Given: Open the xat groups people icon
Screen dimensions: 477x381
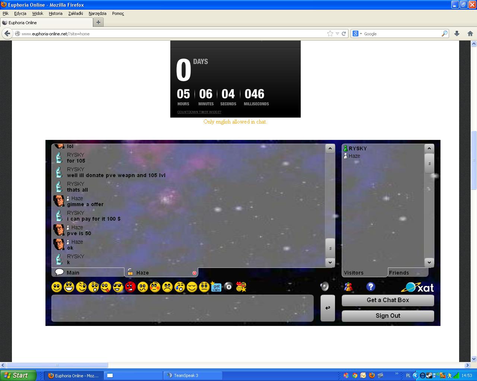Looking at the screenshot, I should [348, 286].
